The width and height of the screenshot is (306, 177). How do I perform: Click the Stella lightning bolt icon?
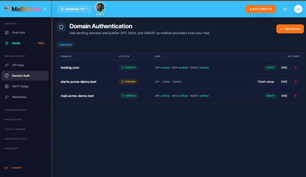point(7,43)
